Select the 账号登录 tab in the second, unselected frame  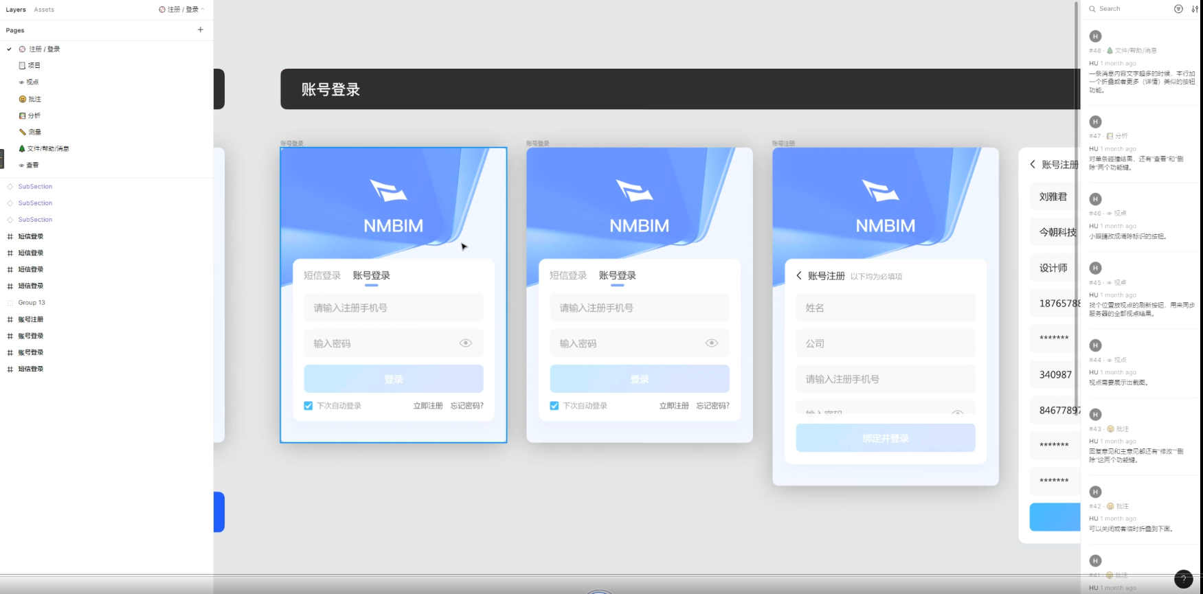(x=617, y=275)
